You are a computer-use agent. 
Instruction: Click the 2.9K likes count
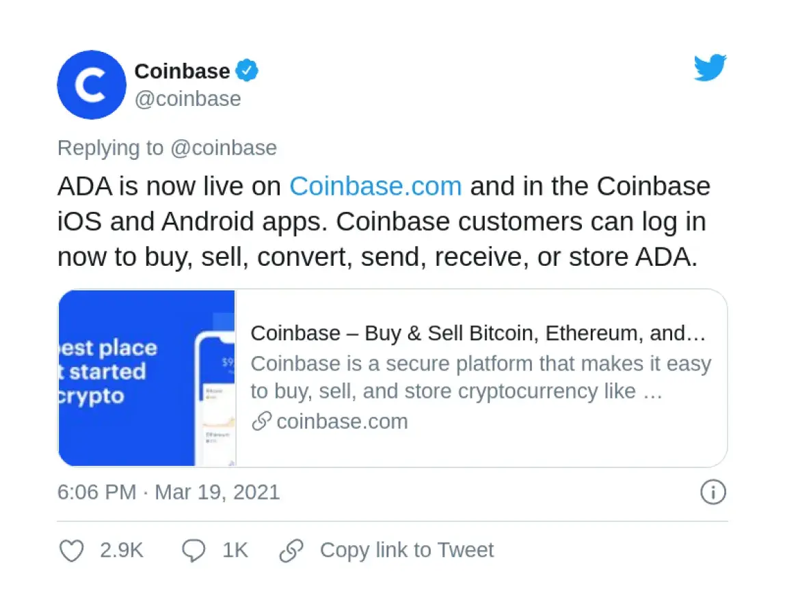(120, 550)
